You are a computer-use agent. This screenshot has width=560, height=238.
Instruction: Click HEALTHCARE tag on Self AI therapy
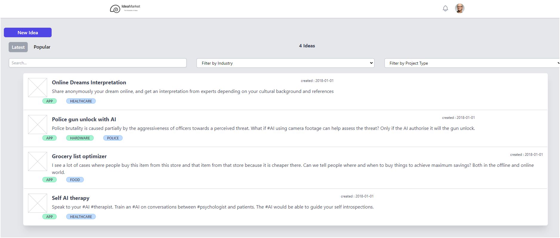(81, 217)
